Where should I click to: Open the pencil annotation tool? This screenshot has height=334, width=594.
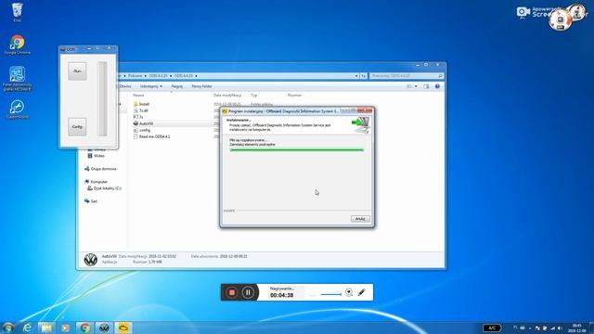tap(361, 292)
